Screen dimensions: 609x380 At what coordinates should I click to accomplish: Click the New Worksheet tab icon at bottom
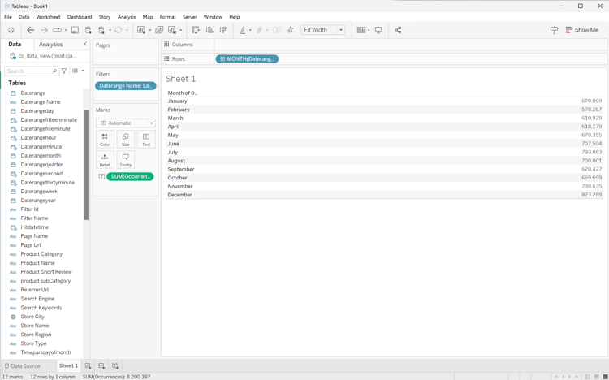point(89,365)
